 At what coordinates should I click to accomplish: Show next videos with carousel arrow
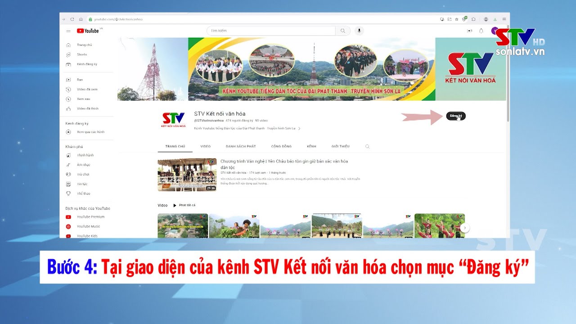point(465,228)
